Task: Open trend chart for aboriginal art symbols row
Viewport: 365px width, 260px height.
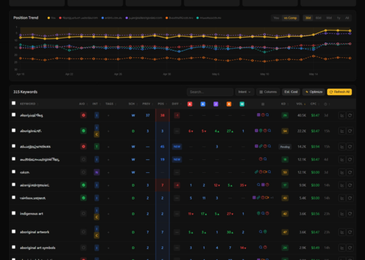Action: click(x=342, y=248)
